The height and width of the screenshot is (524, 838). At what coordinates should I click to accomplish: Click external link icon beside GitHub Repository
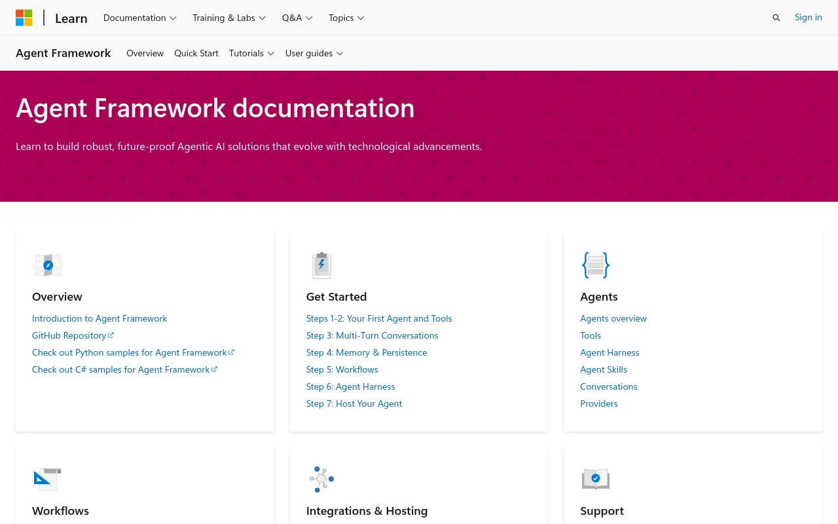click(x=111, y=335)
